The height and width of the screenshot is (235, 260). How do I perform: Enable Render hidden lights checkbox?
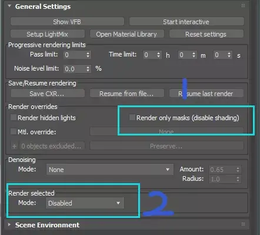click(x=14, y=117)
